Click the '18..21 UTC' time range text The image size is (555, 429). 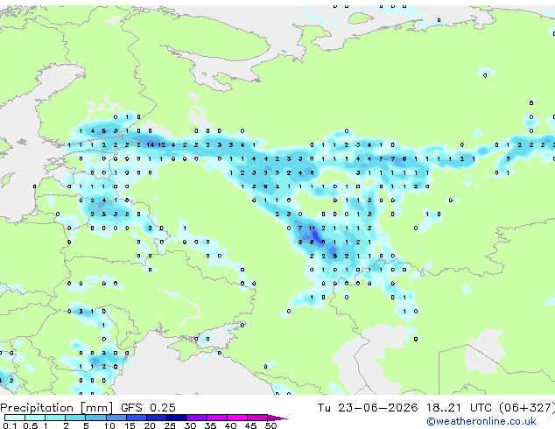coord(459,408)
